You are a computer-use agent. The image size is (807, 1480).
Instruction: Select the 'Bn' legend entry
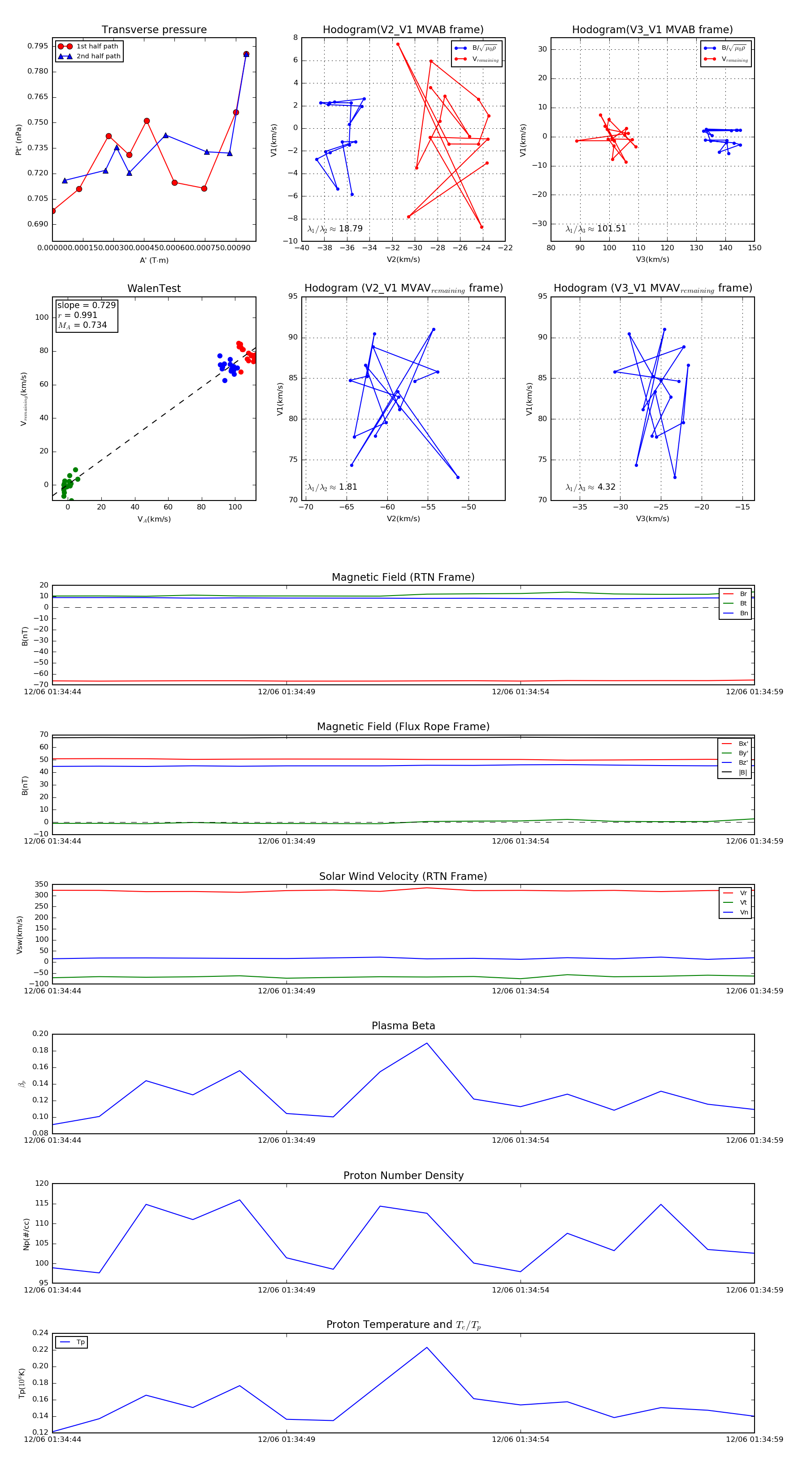click(735, 613)
